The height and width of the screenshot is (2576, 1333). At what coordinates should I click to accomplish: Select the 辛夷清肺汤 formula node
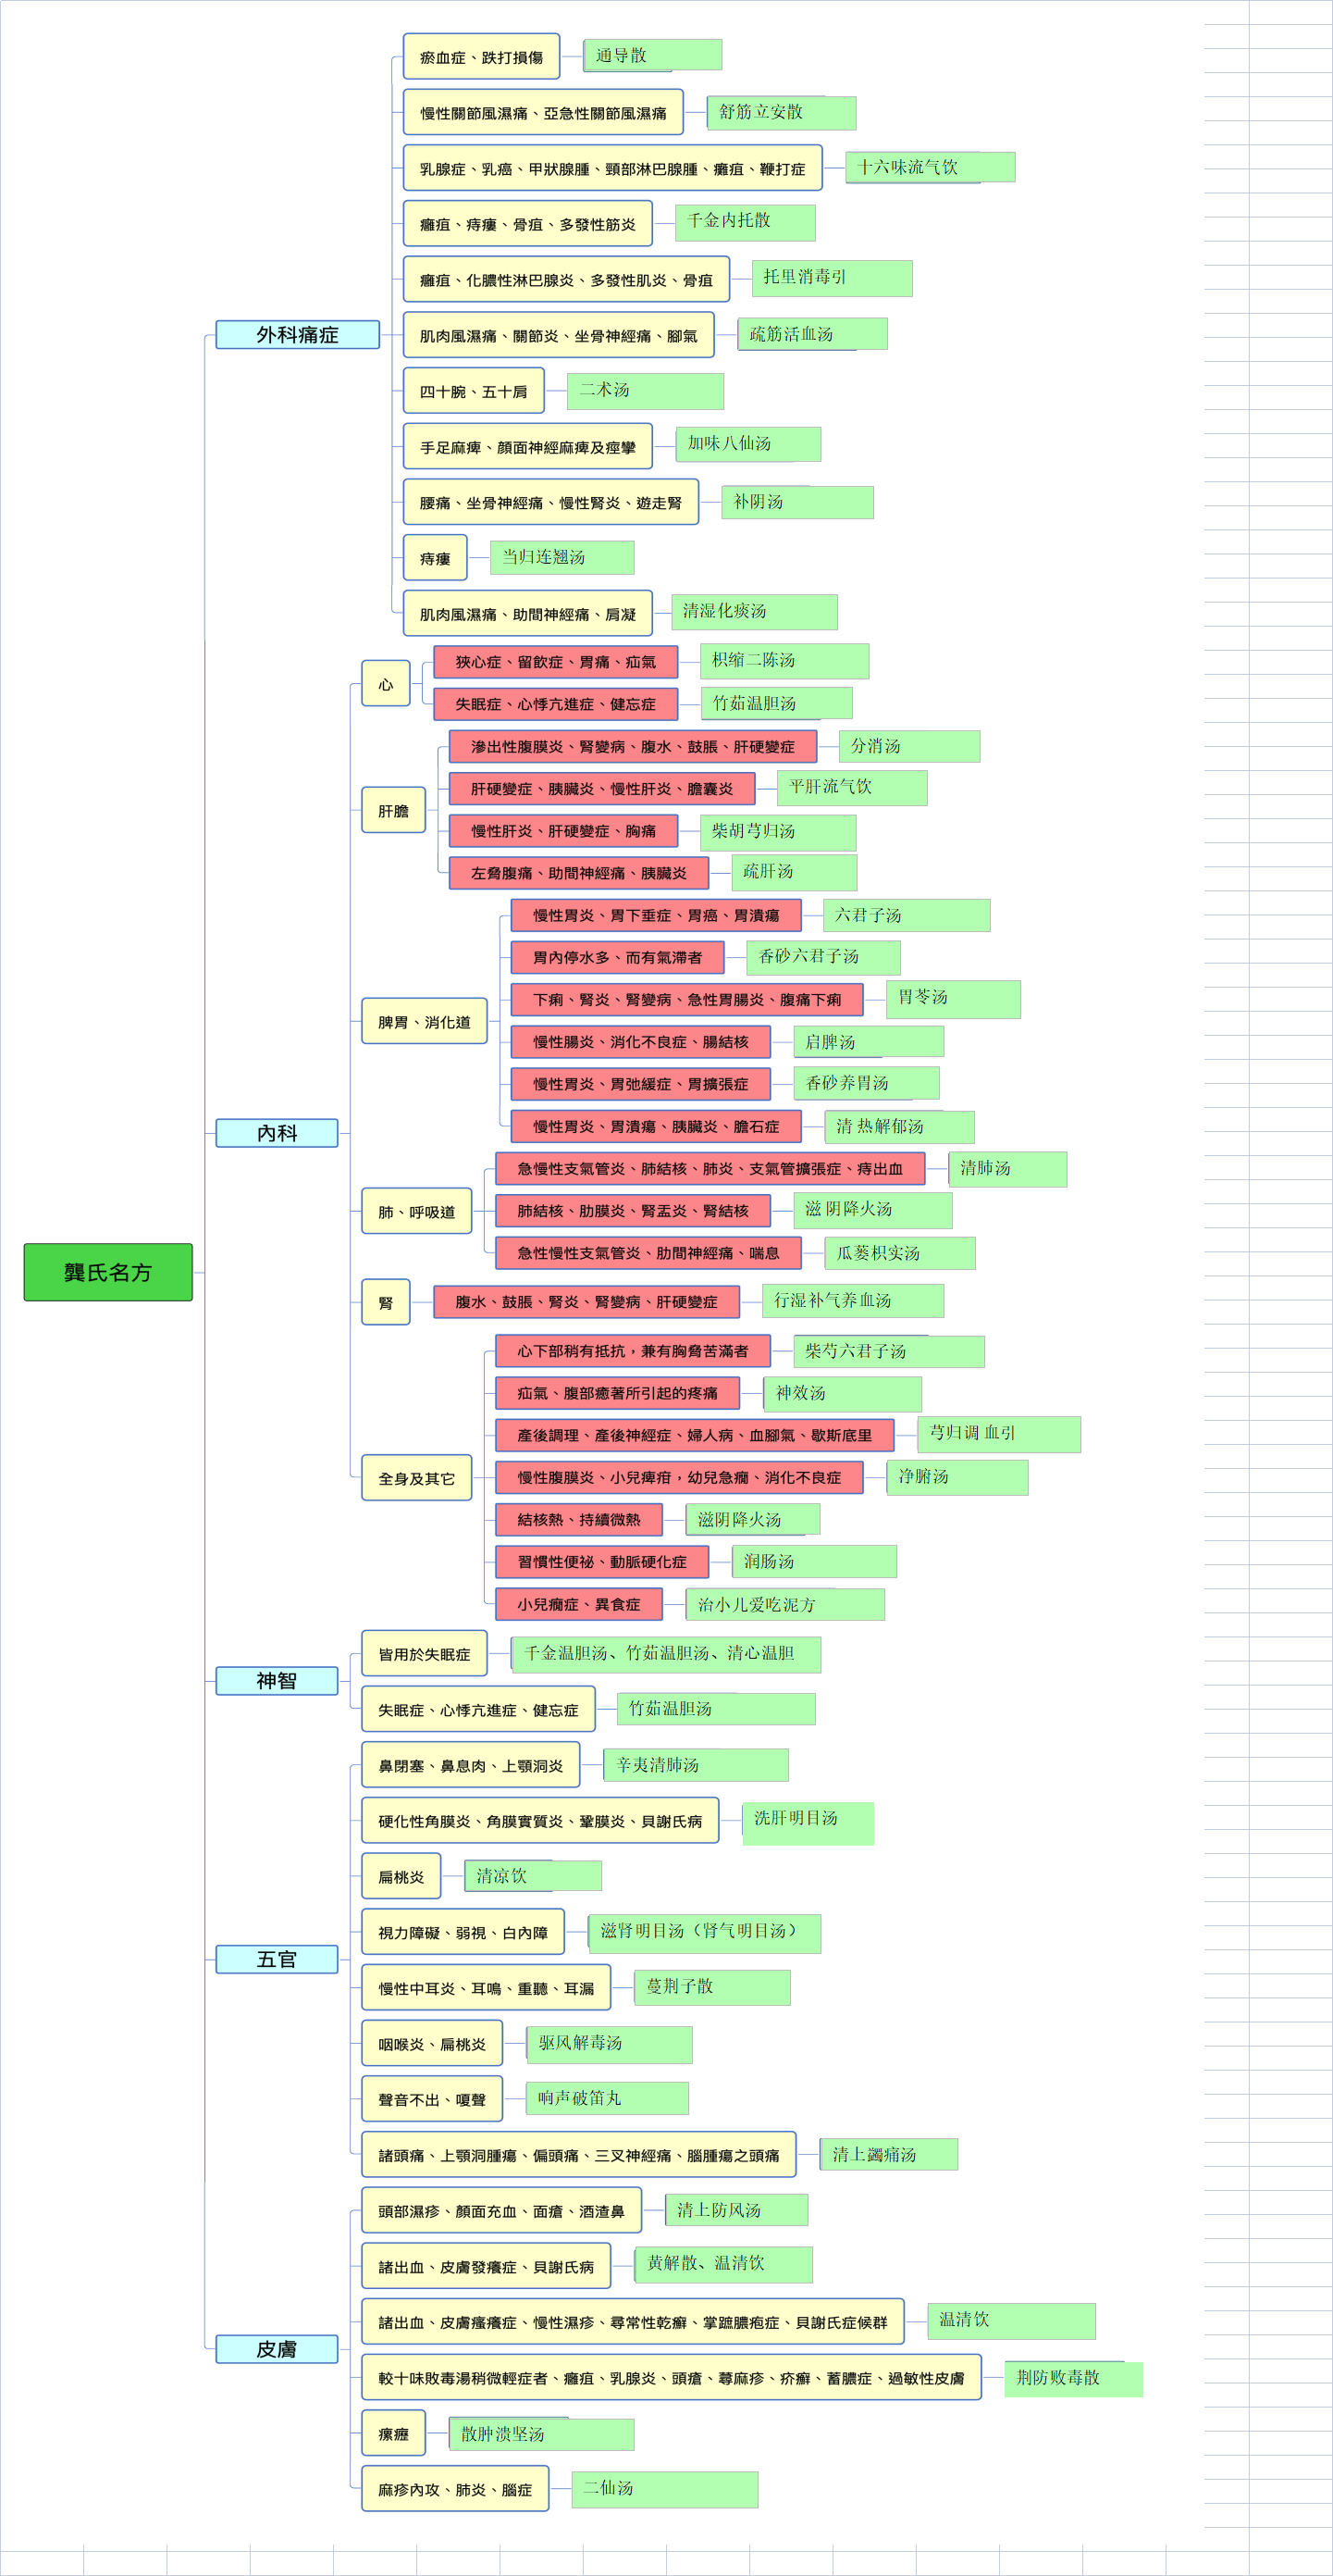point(697,1765)
